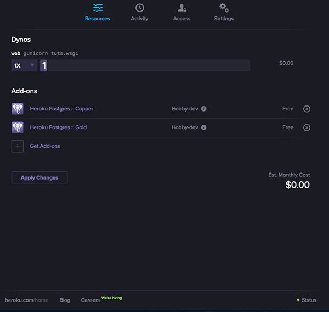Show info for Copper Hobby-dev plan
This screenshot has height=312, width=329.
[x=204, y=109]
